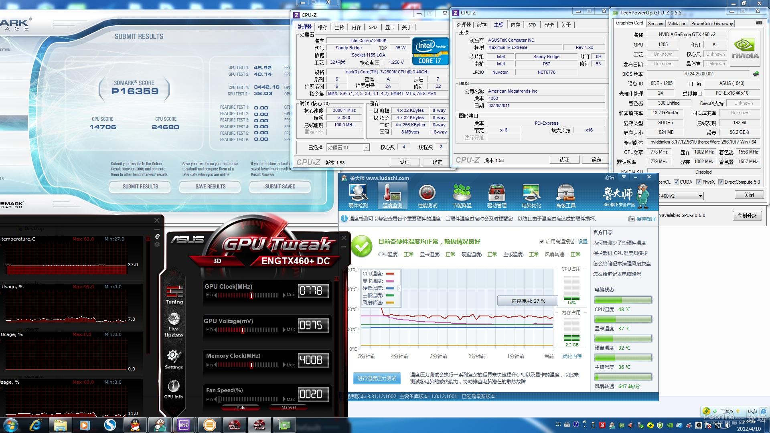Click 关闭 close button in GPU-Z
Viewport: 770px width, 433px height.
(748, 195)
